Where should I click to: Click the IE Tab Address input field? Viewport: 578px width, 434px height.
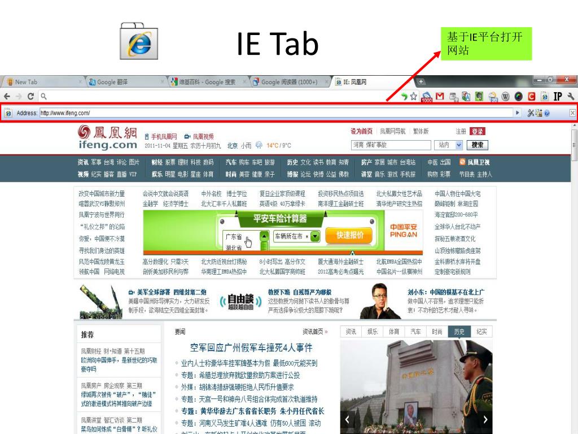tap(276, 113)
